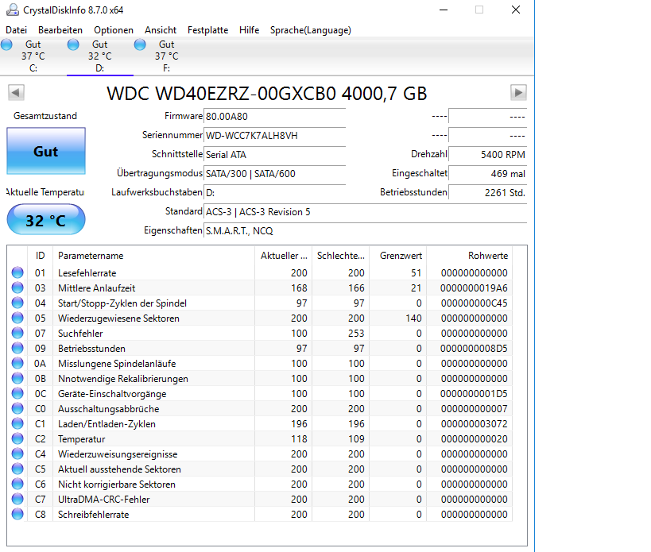Screen dimensions: 651x552
Task: Select the Grenzwert value 140
Action: 413,318
